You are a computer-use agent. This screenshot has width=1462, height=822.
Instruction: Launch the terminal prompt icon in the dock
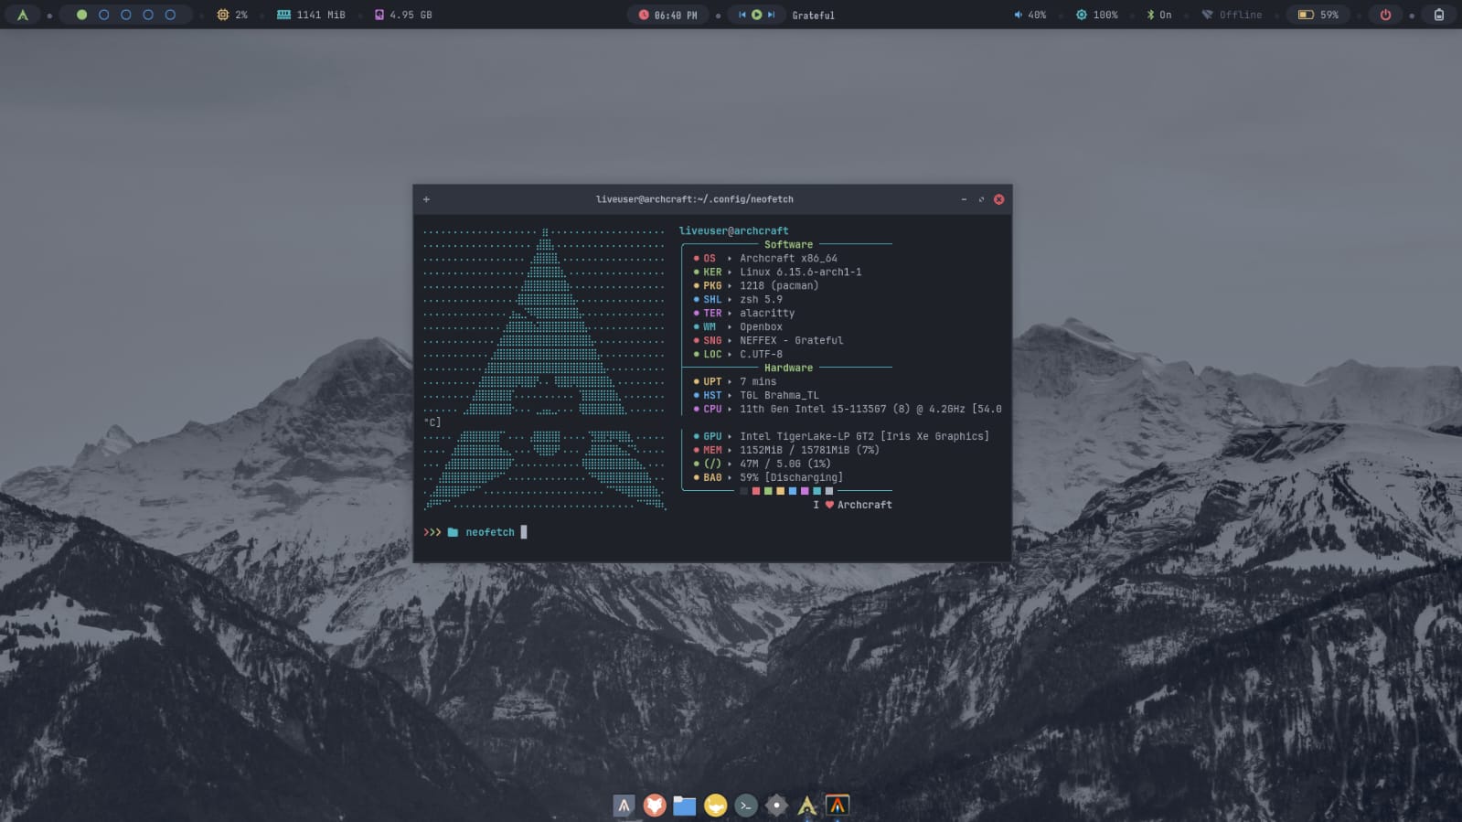point(746,806)
